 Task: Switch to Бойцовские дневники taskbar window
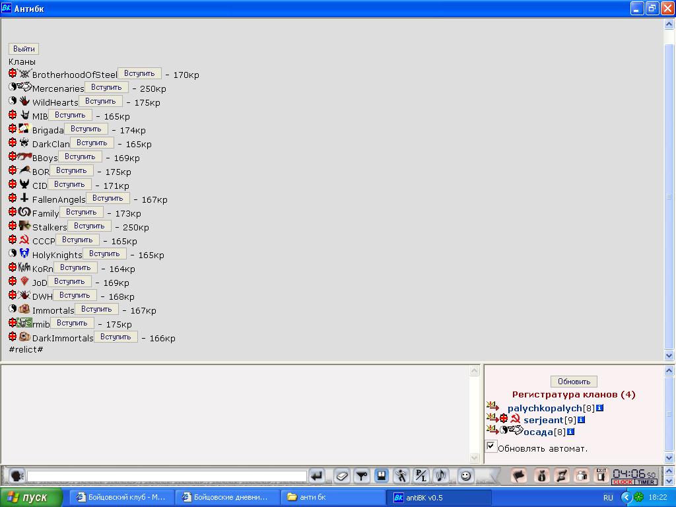[227, 498]
